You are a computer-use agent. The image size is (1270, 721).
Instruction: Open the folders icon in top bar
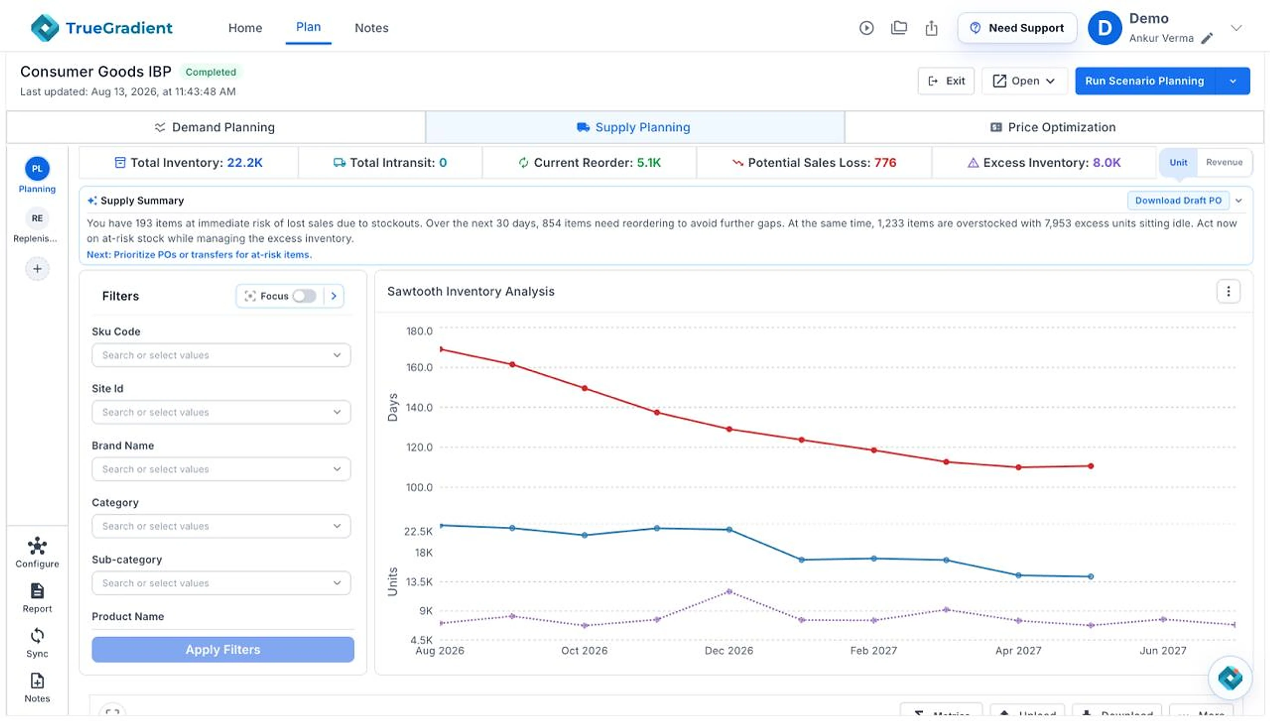[x=899, y=28]
